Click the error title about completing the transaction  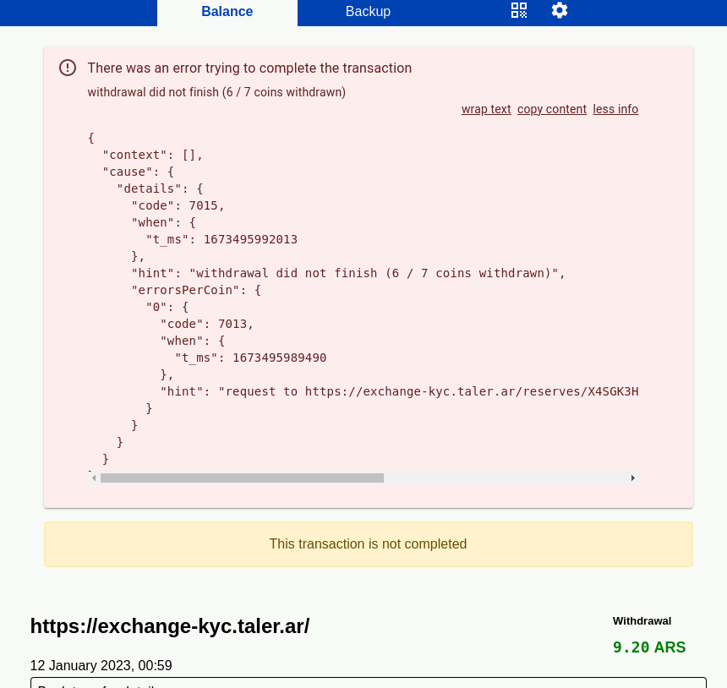pyautogui.click(x=249, y=68)
